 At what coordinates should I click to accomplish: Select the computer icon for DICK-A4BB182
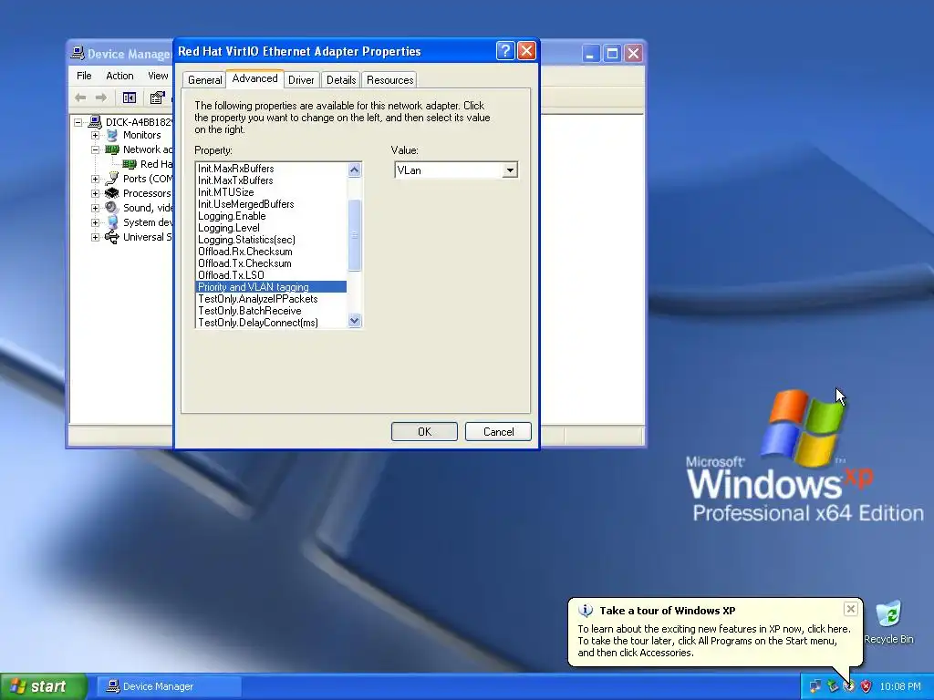coord(95,122)
